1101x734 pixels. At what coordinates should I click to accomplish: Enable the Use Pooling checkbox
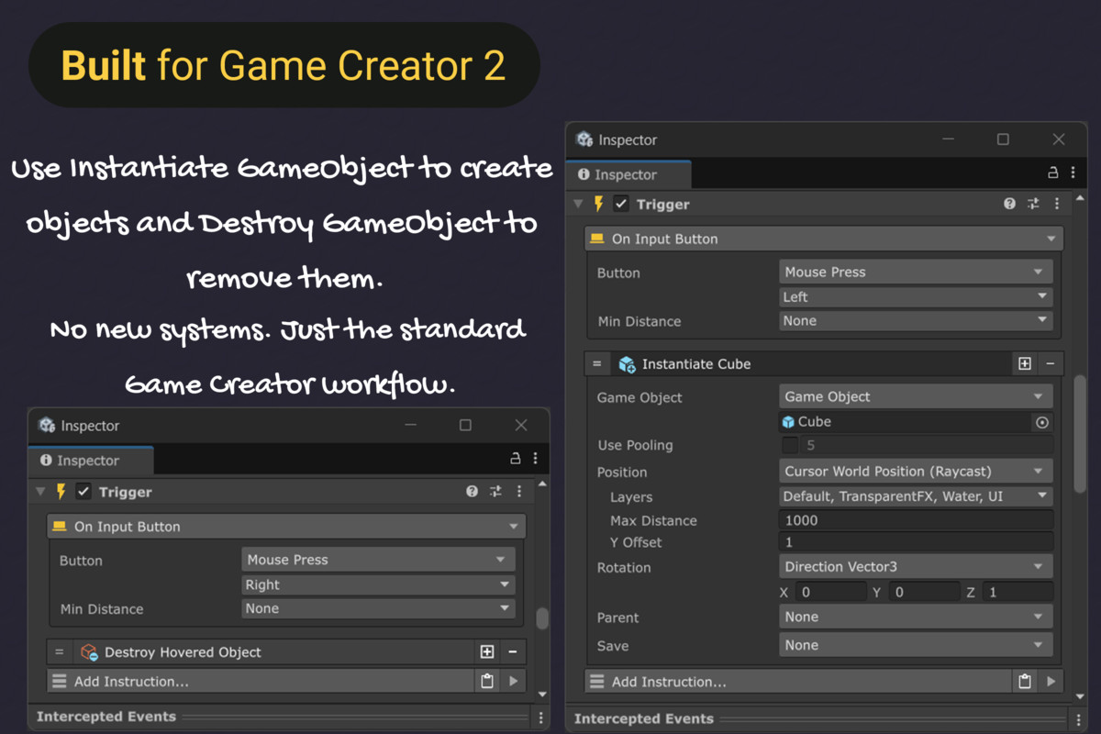coord(790,445)
